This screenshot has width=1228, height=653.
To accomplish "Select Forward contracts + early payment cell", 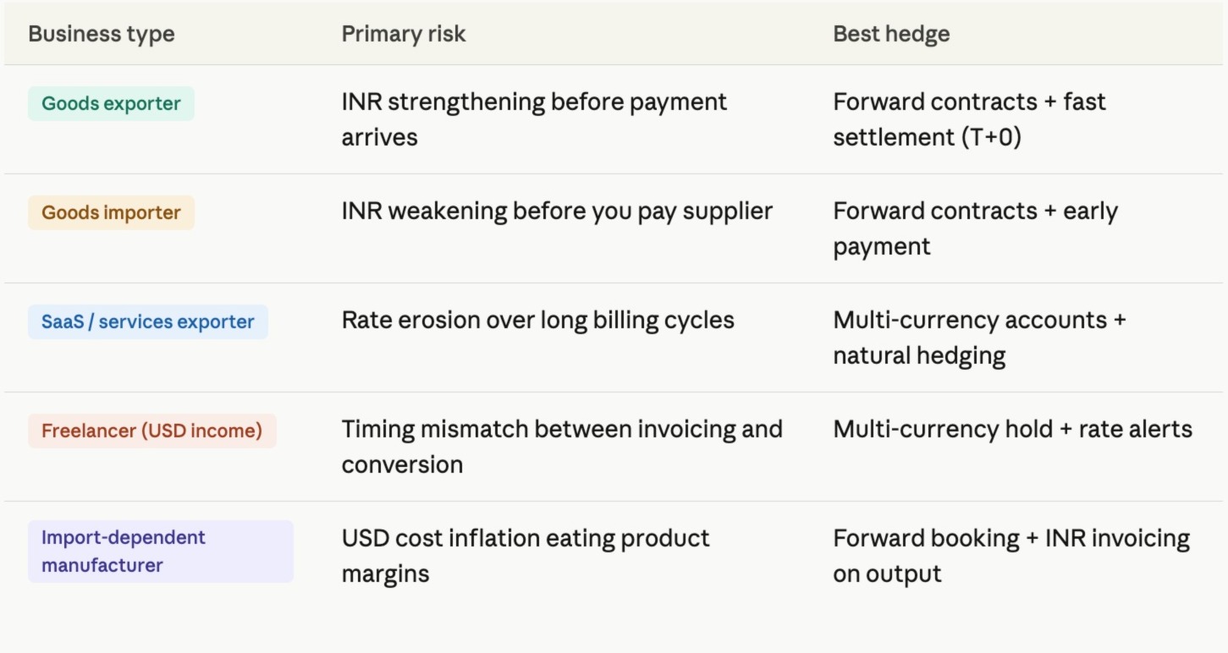I will coord(975,228).
